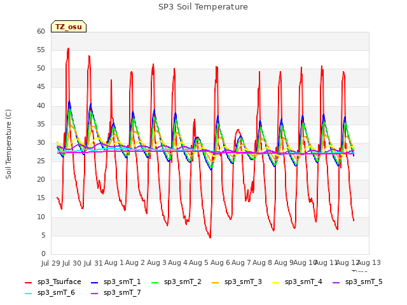
Task: Click the y-axis tick label 50
Action: coord(41,69)
